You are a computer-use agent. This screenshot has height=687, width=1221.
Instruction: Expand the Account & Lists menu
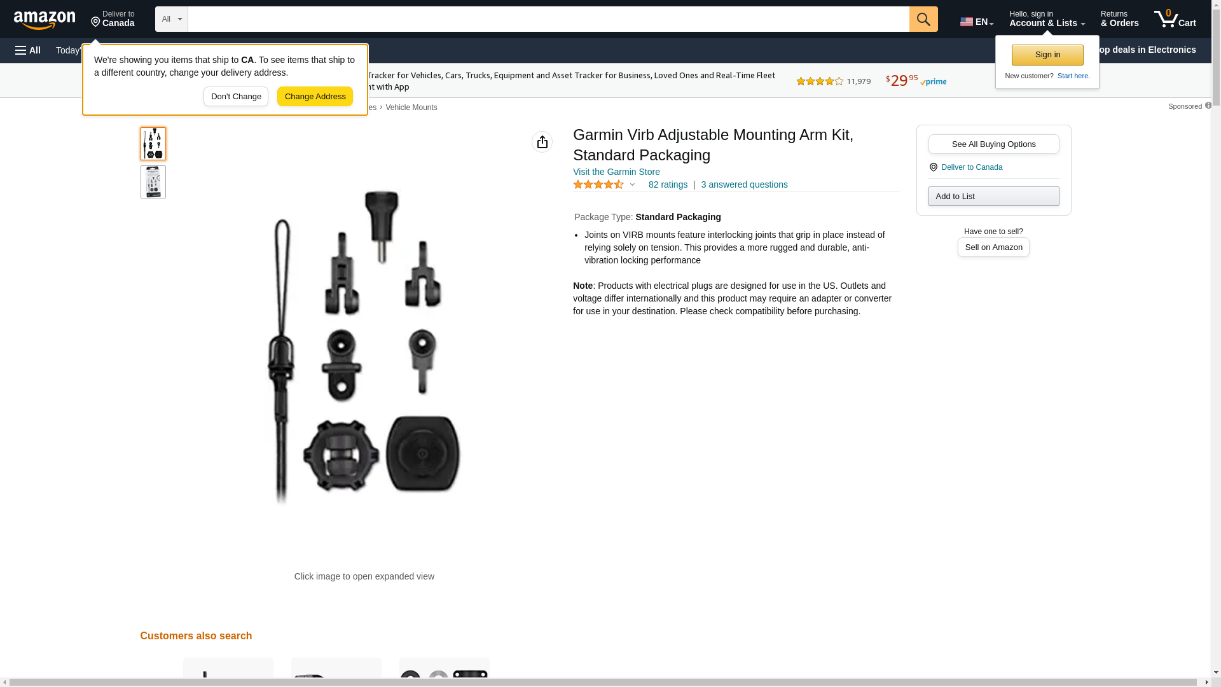click(1047, 19)
